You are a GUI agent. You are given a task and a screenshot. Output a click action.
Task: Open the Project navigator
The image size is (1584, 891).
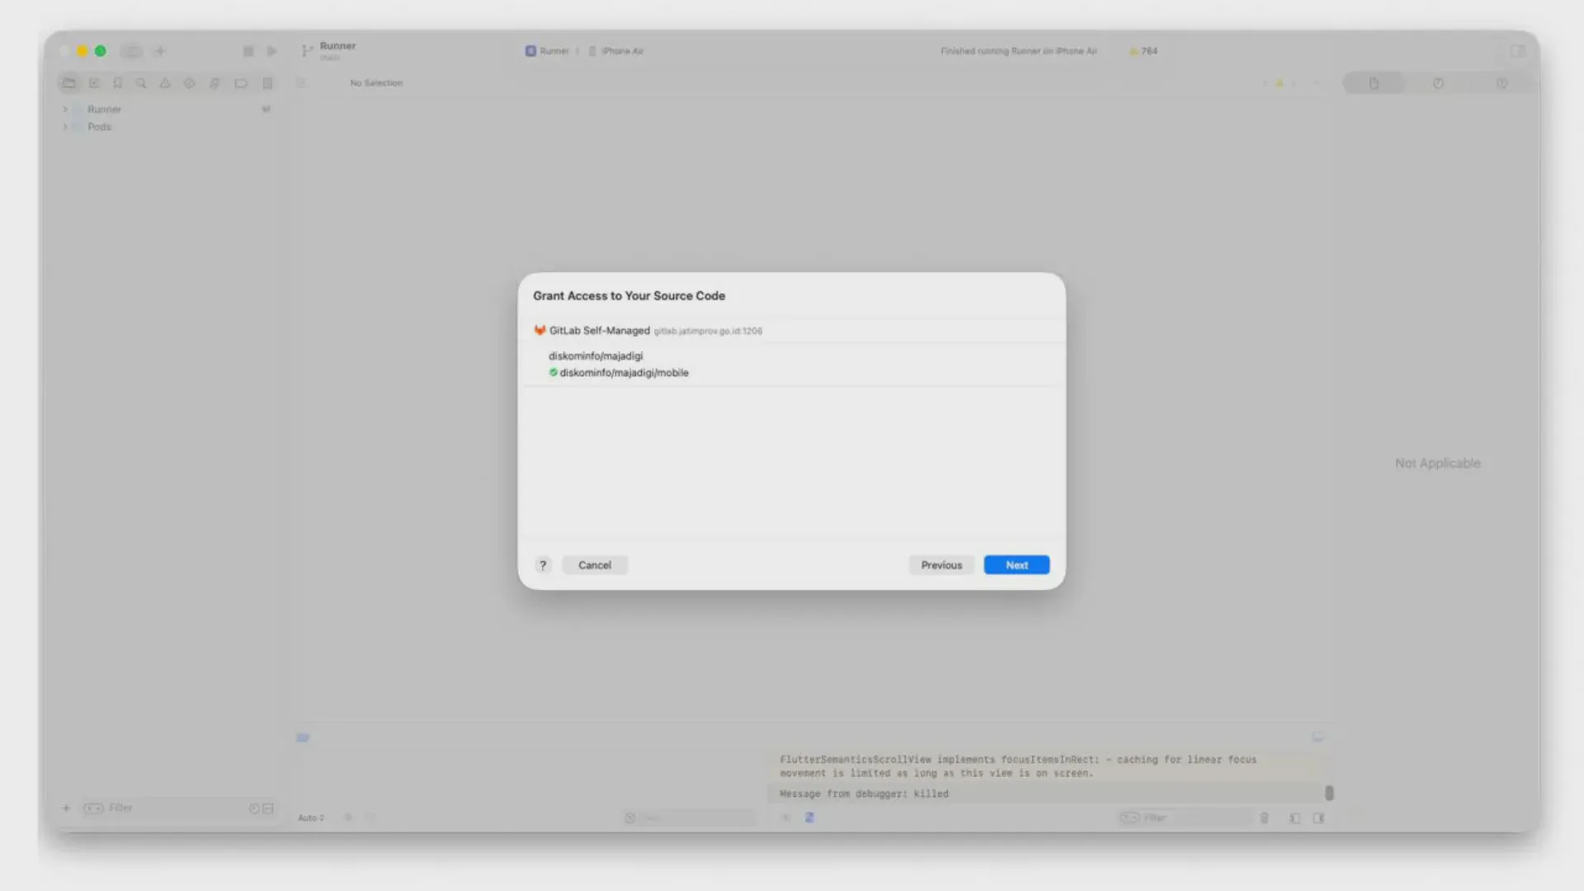point(69,82)
